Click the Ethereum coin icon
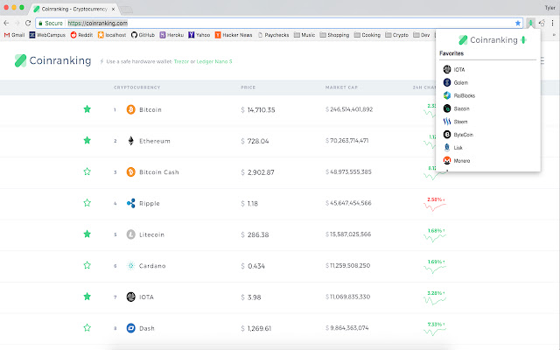560x350 pixels. [x=131, y=141]
